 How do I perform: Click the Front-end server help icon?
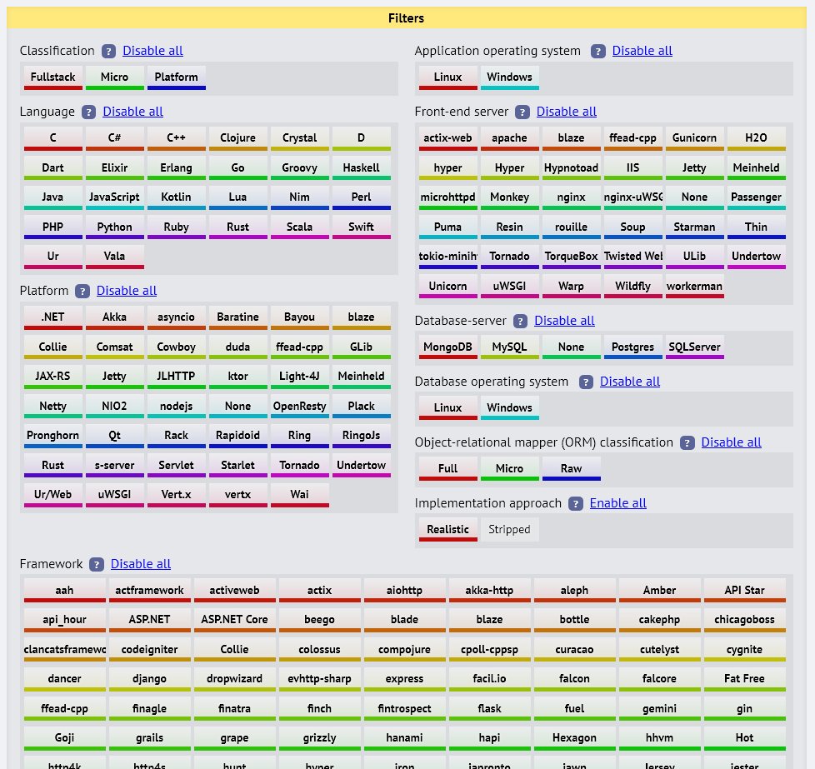pos(521,112)
